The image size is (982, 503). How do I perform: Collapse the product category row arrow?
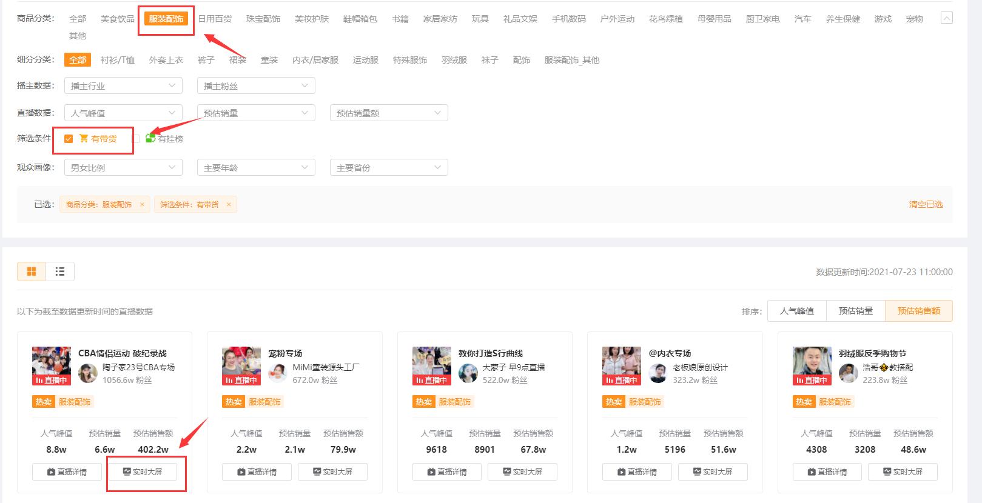[x=946, y=18]
